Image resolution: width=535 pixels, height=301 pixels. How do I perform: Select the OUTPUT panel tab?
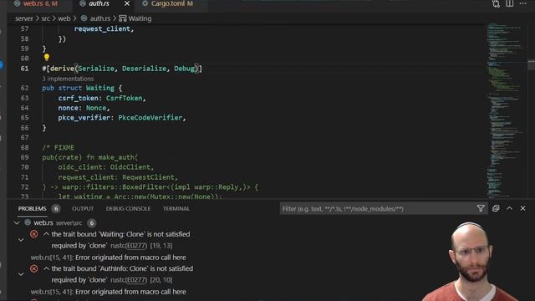click(83, 208)
